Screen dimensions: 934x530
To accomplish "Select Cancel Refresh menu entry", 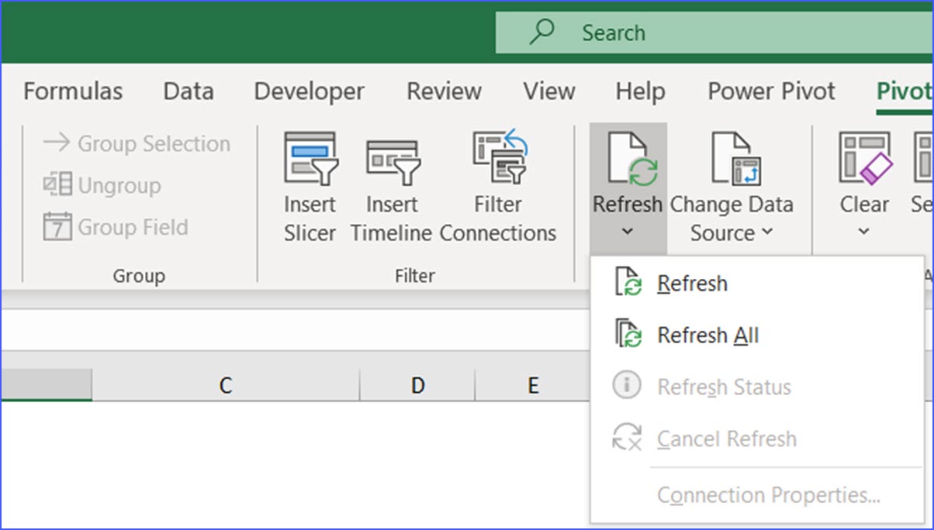I will pyautogui.click(x=726, y=439).
